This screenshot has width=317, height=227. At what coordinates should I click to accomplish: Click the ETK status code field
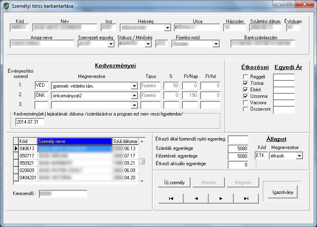tap(261, 156)
